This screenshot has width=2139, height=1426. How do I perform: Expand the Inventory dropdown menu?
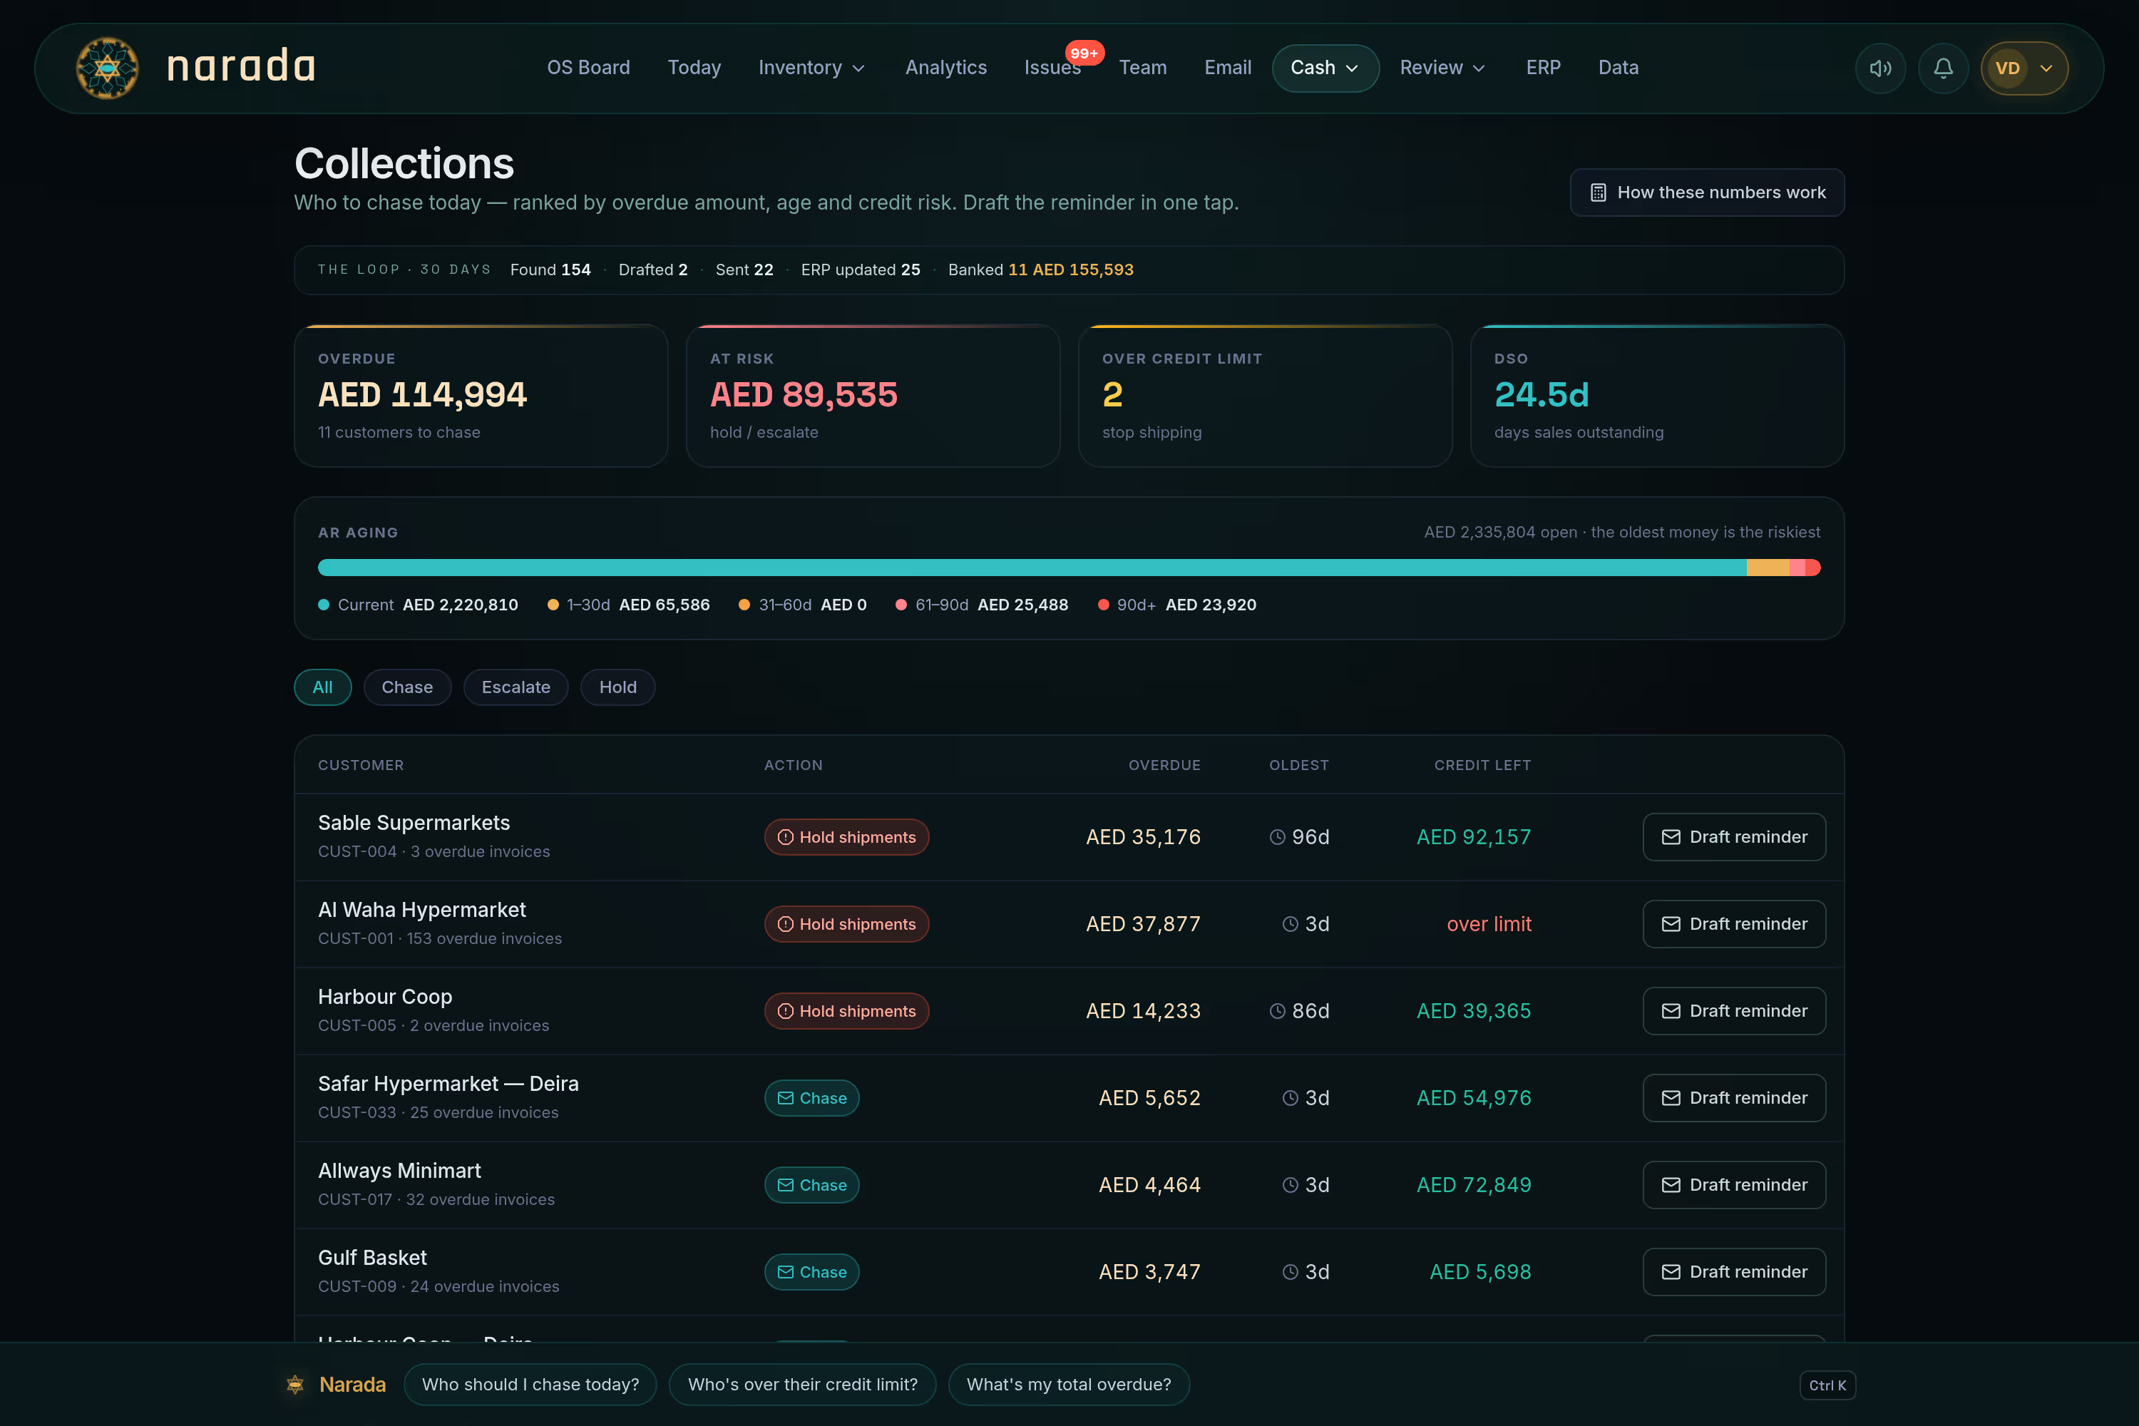(811, 68)
